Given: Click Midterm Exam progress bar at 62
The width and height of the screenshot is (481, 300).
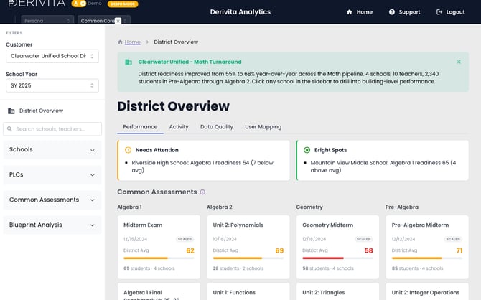Looking at the screenshot, I should (159, 258).
